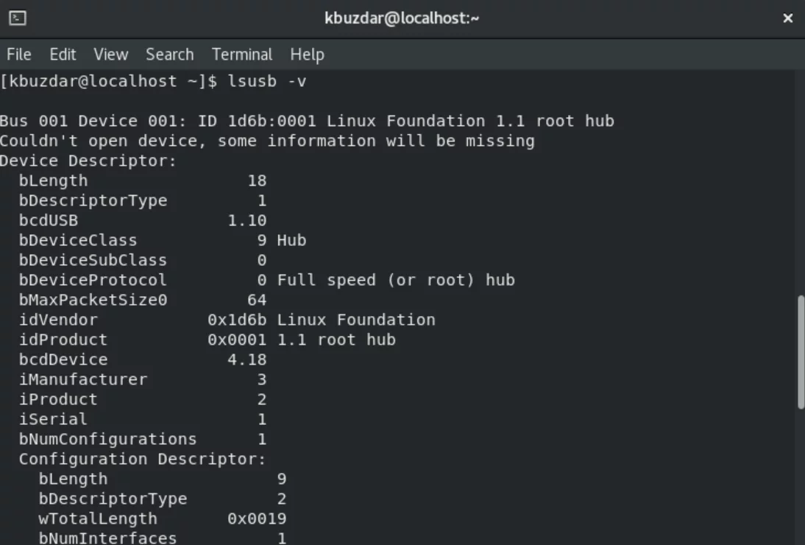Click the idVendor 0x1d6b value
The image size is (805, 545).
237,320
